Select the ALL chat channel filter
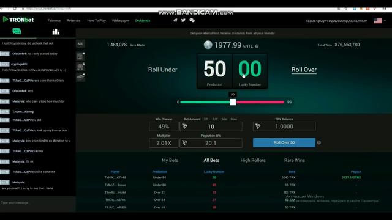 pos(80,44)
